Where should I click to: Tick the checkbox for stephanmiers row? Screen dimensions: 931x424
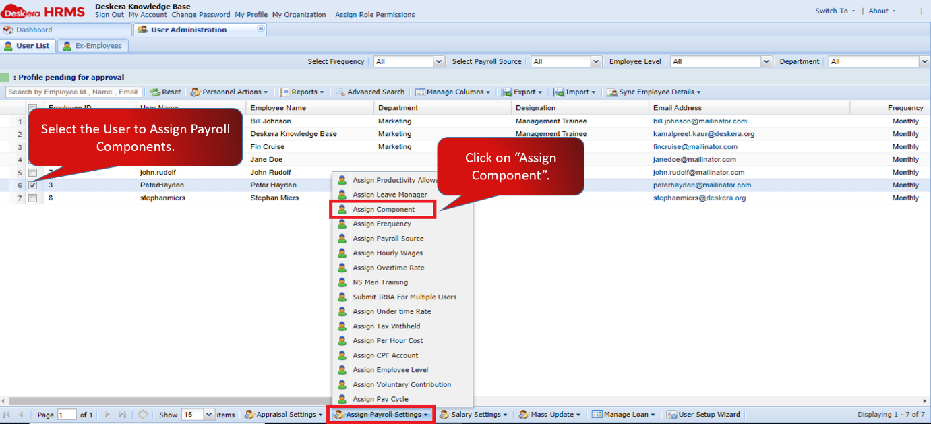click(x=32, y=198)
